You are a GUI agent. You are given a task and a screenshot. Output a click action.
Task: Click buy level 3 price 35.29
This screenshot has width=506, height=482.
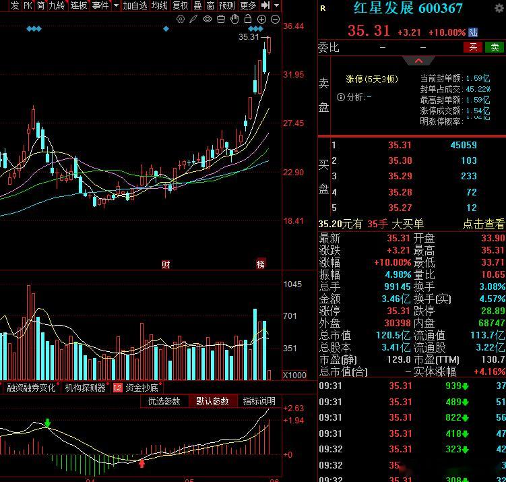pyautogui.click(x=400, y=176)
